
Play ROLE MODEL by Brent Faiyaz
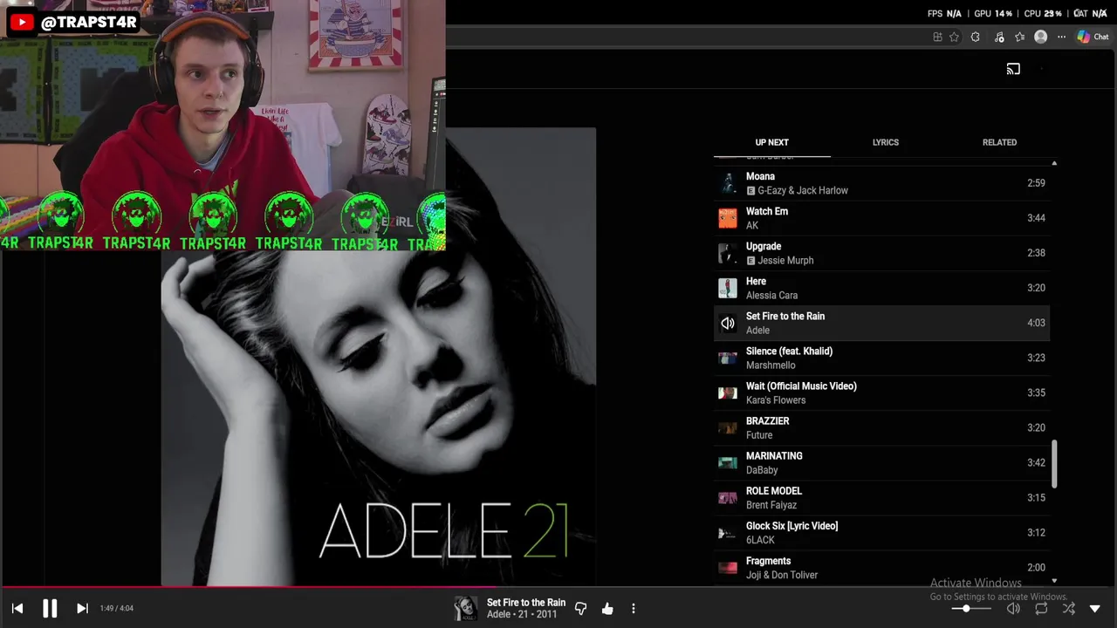881,497
